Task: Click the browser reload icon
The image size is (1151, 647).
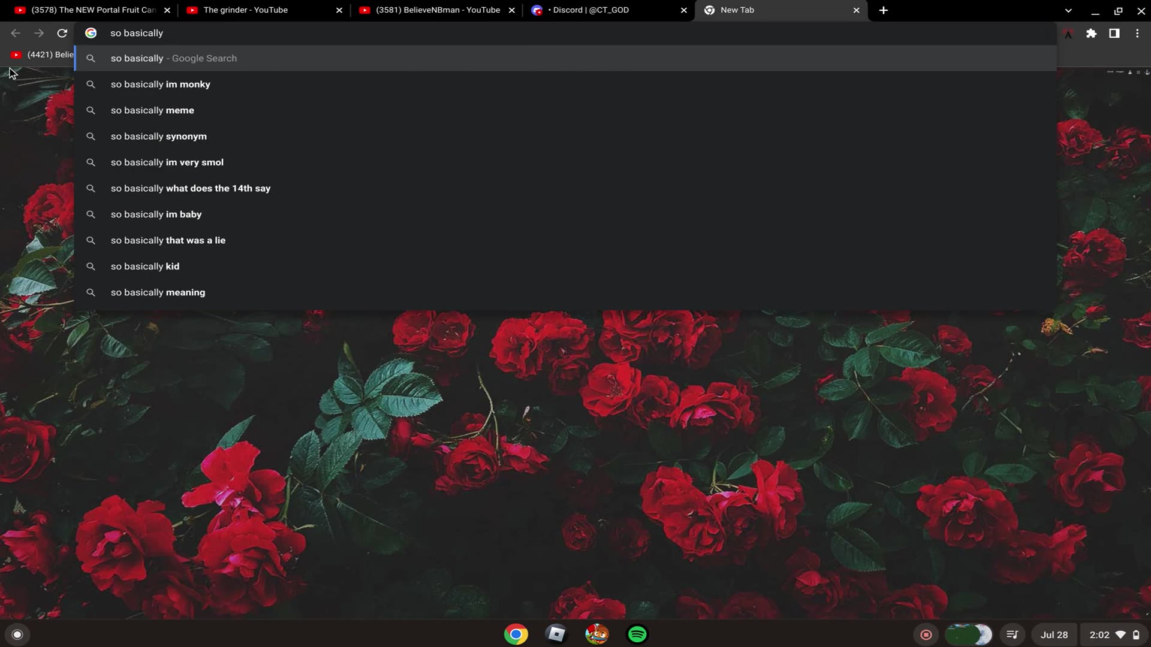Action: coord(62,34)
